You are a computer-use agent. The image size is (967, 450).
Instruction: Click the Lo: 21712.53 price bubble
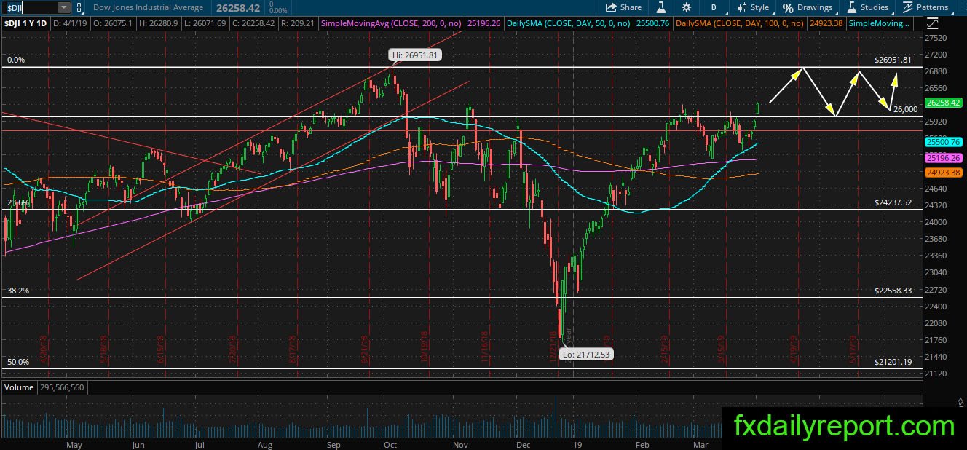click(587, 355)
